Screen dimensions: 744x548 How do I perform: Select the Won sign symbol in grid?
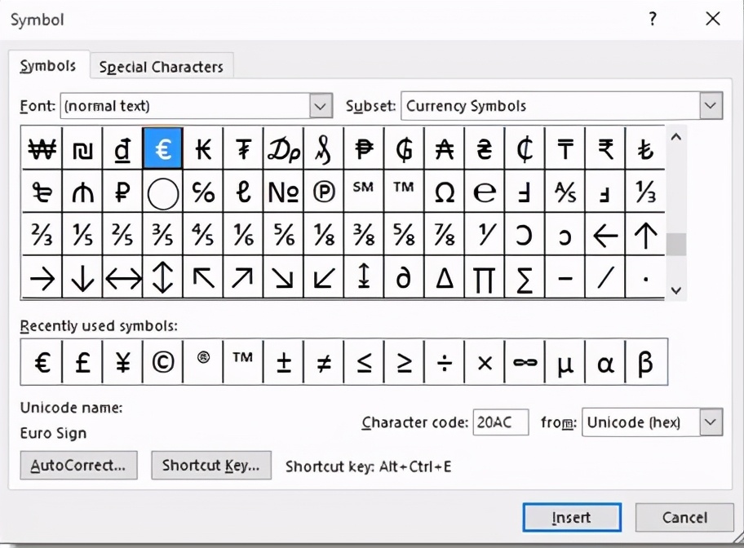[x=42, y=148]
